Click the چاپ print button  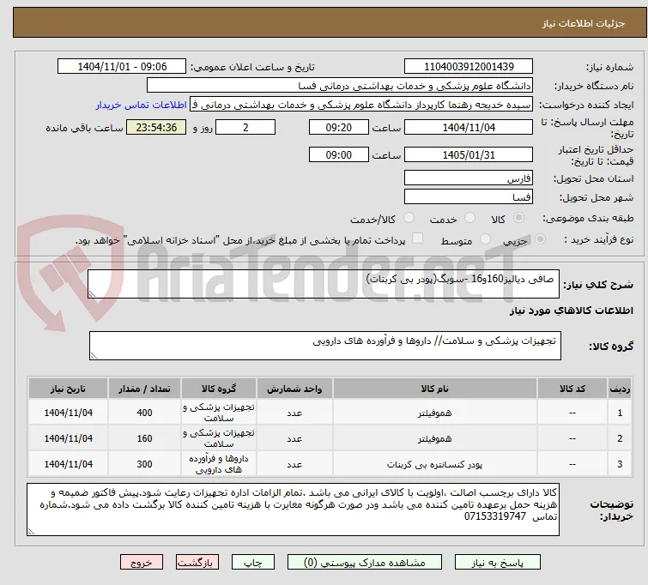coord(252,563)
